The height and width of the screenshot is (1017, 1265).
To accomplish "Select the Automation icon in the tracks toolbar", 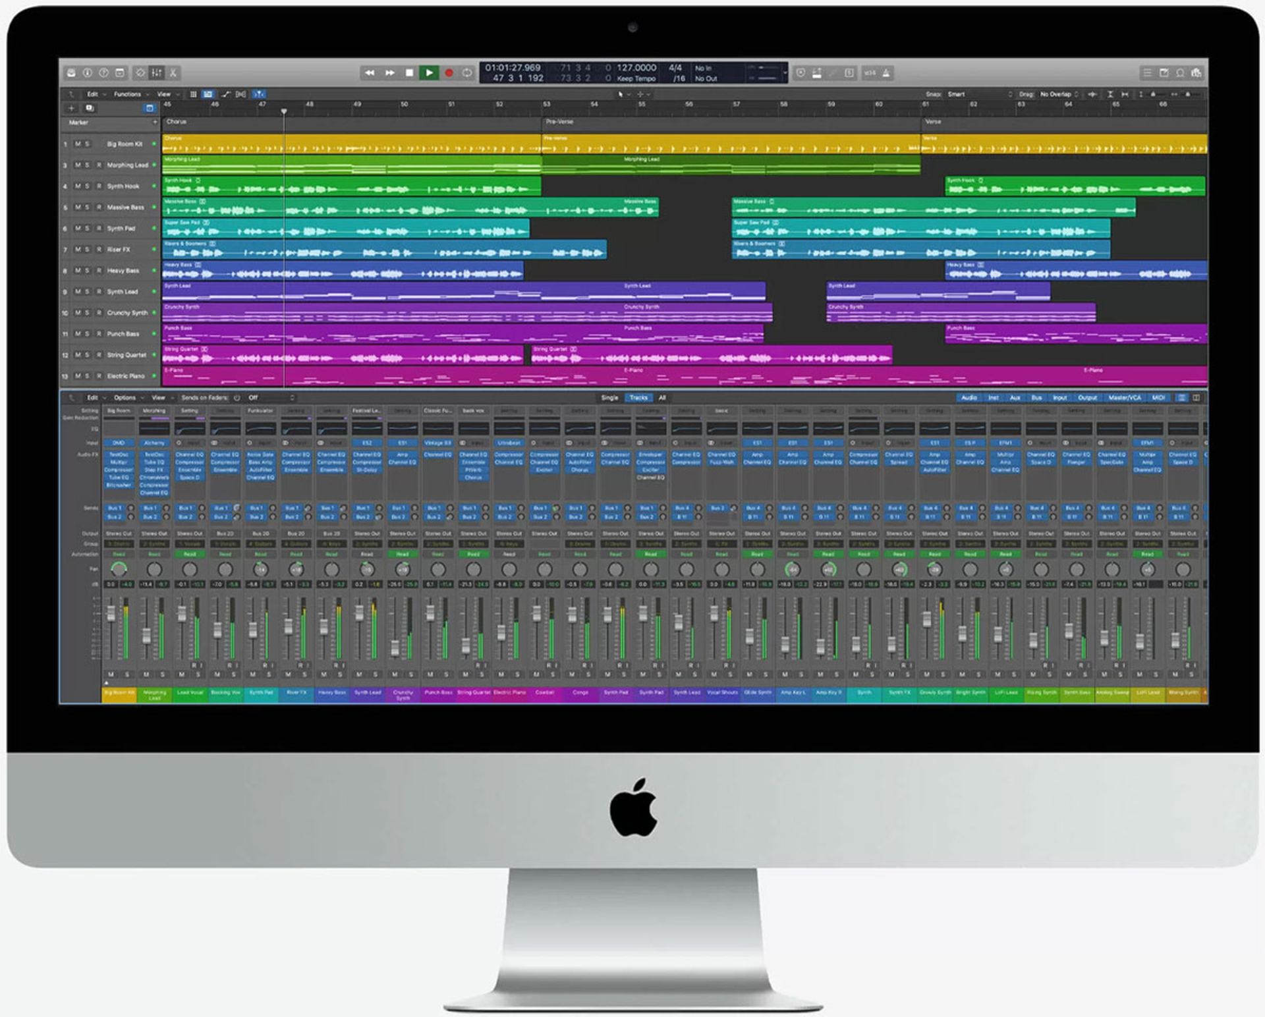I will pyautogui.click(x=224, y=94).
